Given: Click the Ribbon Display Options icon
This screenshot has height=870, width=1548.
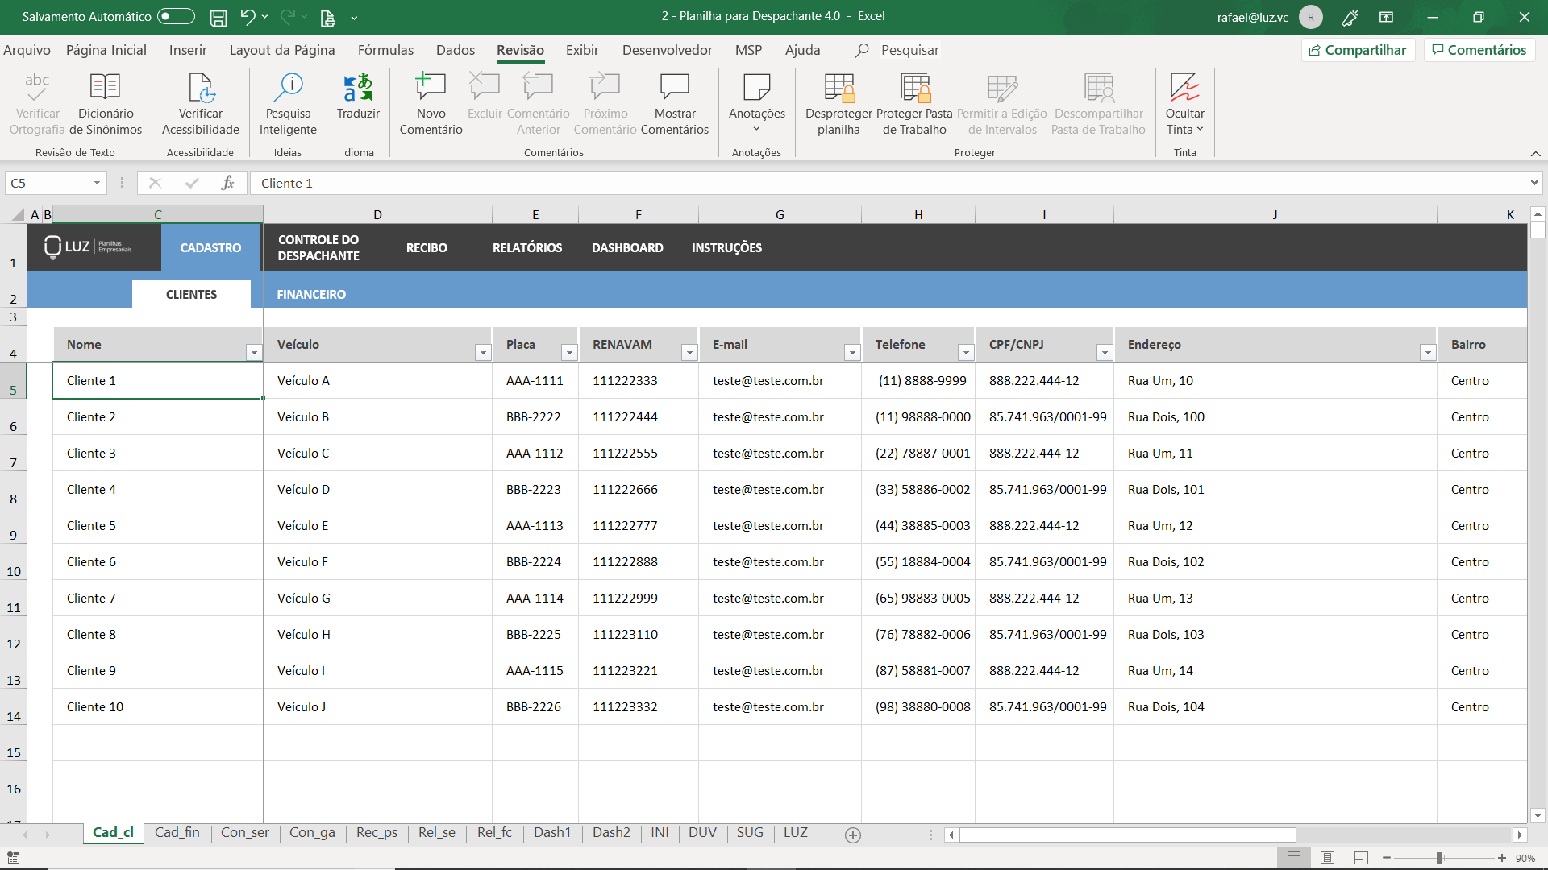Looking at the screenshot, I should (x=1387, y=17).
